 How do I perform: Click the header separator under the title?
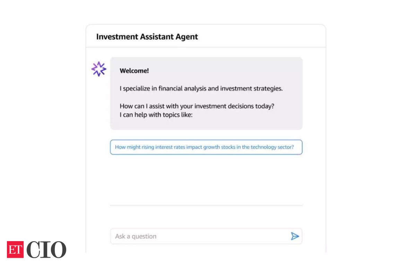point(206,47)
